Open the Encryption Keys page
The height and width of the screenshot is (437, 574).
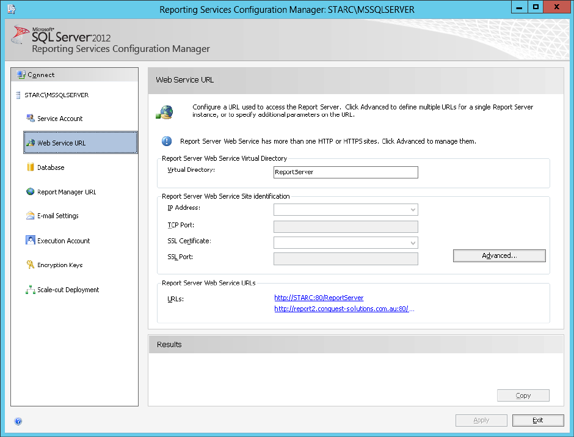tap(60, 265)
